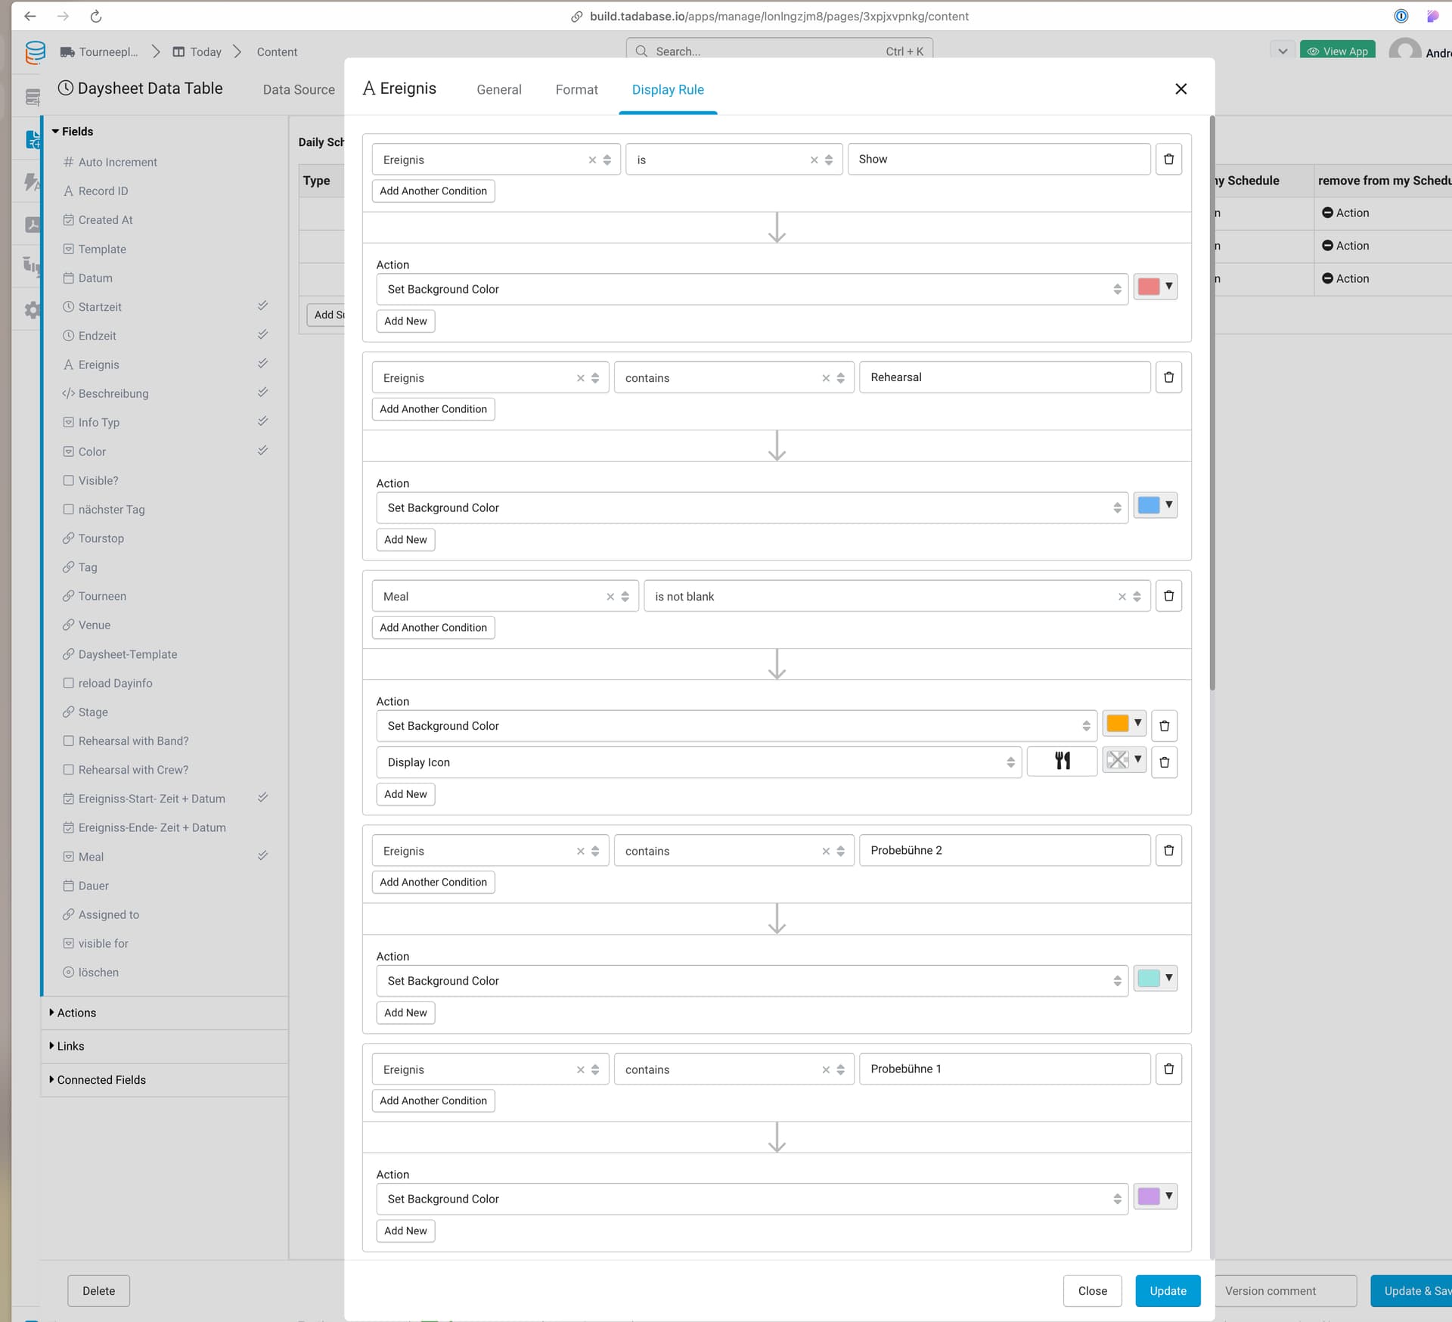
Task: Clear the Meal field selection
Action: tap(610, 597)
